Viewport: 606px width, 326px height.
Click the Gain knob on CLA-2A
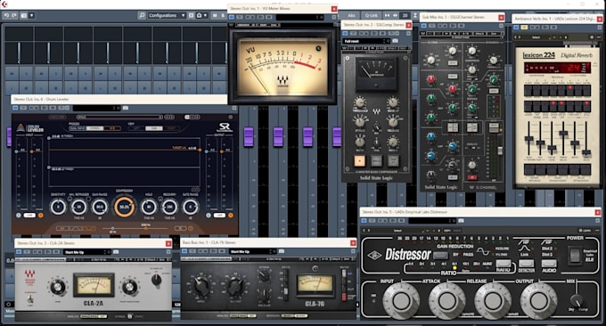[58, 287]
